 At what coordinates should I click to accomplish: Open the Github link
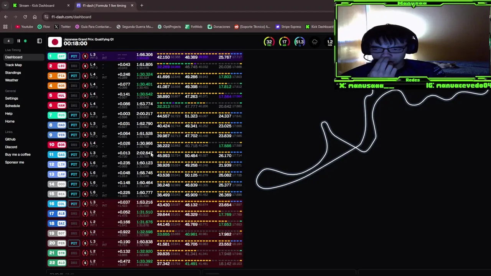coord(10,139)
